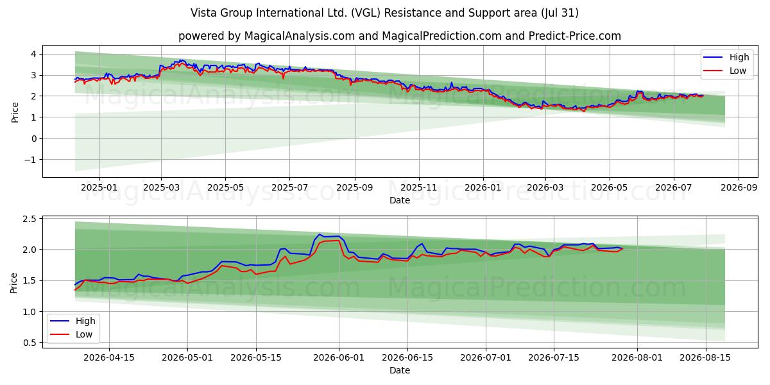Screen dimensions: 770x385
Task: Click the top chart '2025-01' date tick label
Action: tap(99, 188)
